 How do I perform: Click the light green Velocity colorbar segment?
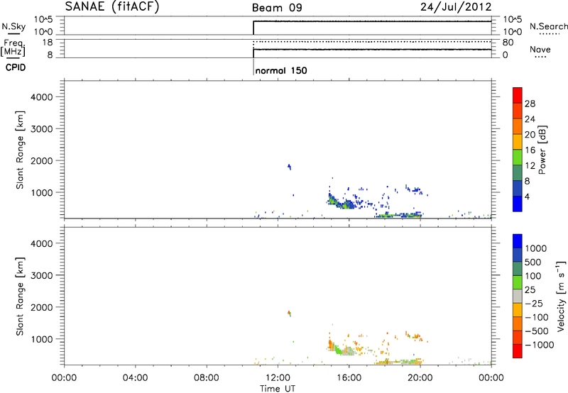point(518,282)
